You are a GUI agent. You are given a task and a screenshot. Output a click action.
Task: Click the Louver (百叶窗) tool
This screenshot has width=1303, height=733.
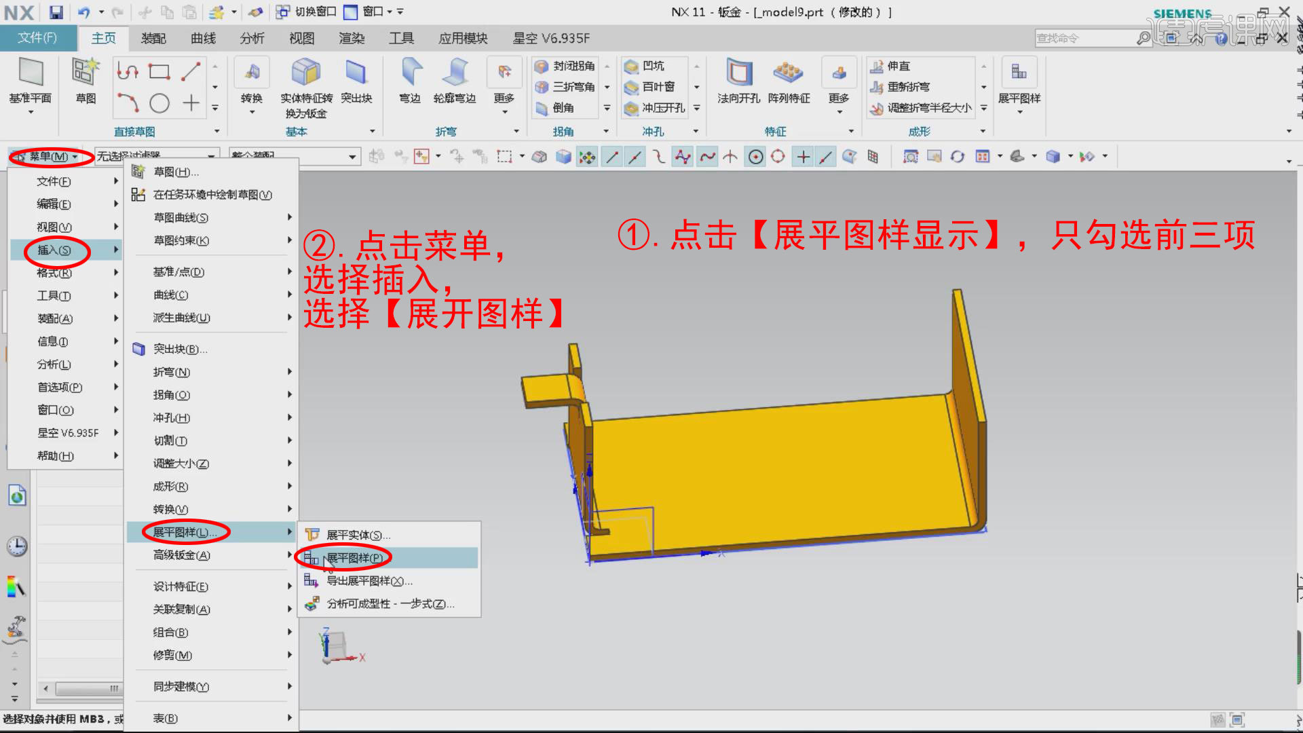[650, 87]
